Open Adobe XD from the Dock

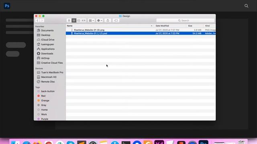pyautogui.click(x=159, y=142)
